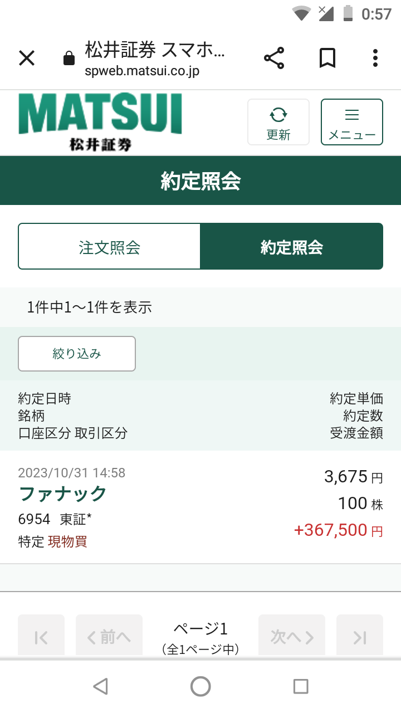Tap the spweb.matsui.co.jp URL text

click(x=142, y=71)
